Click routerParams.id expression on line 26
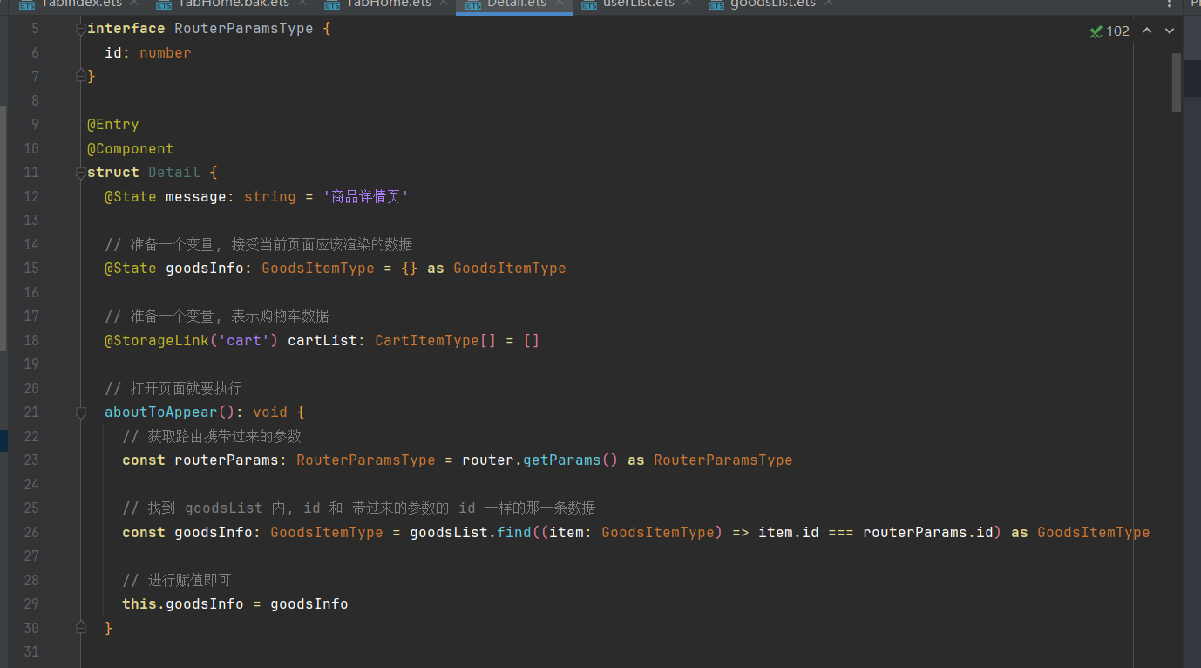 click(928, 532)
